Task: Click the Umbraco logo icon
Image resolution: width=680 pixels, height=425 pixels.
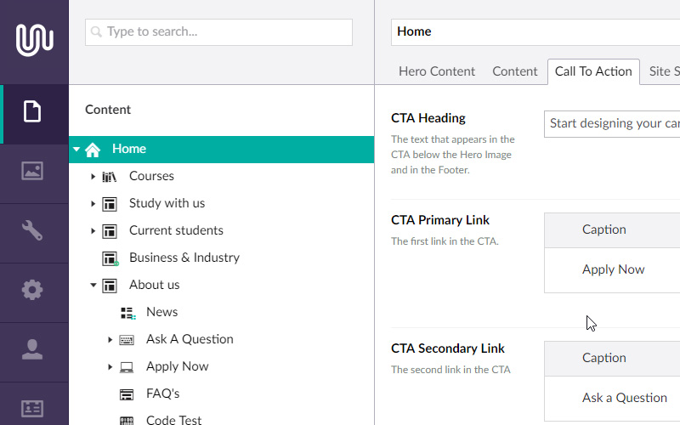Action: (34, 40)
